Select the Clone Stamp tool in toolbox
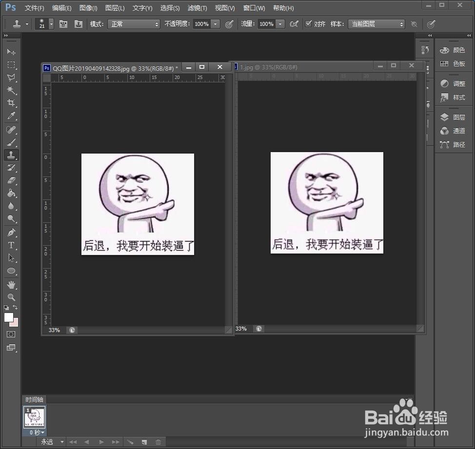 click(x=11, y=155)
